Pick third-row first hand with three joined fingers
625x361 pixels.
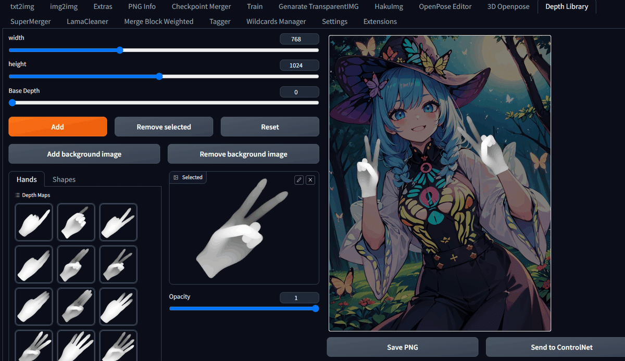coord(34,306)
